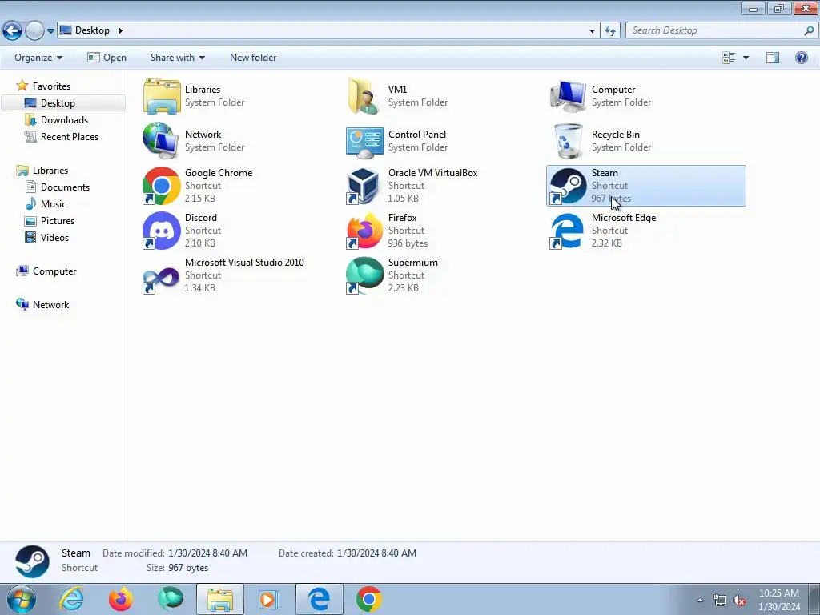The width and height of the screenshot is (820, 615).
Task: Show the preview pane
Action: point(773,58)
